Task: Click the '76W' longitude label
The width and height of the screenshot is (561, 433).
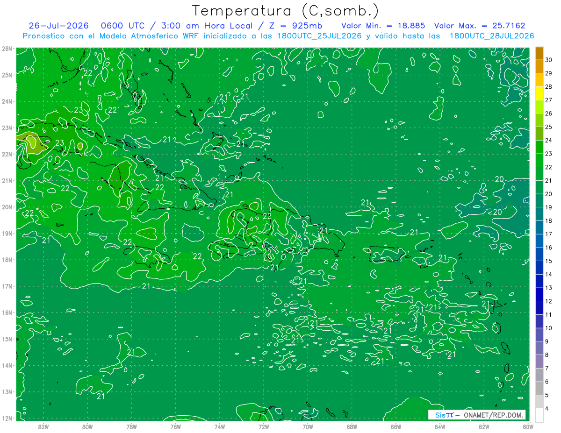Action: 175,426
